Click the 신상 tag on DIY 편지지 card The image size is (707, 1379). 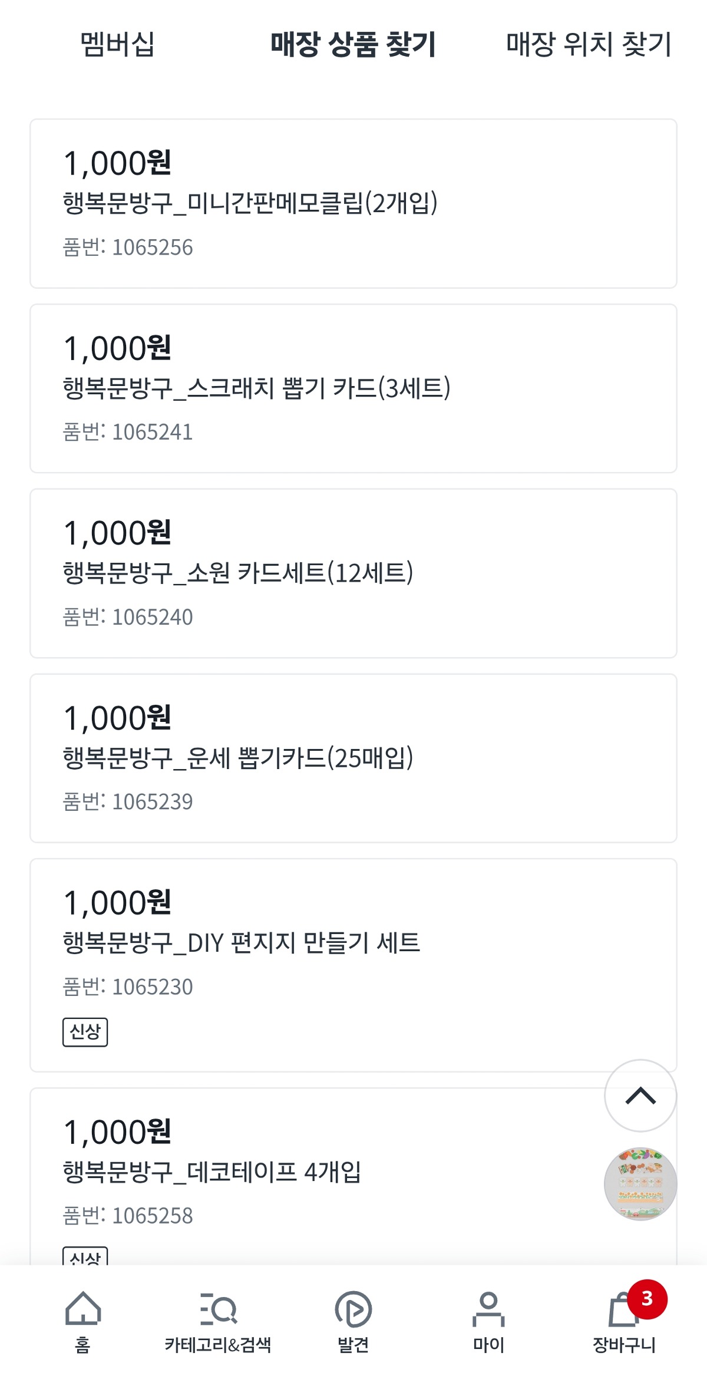pos(85,1032)
